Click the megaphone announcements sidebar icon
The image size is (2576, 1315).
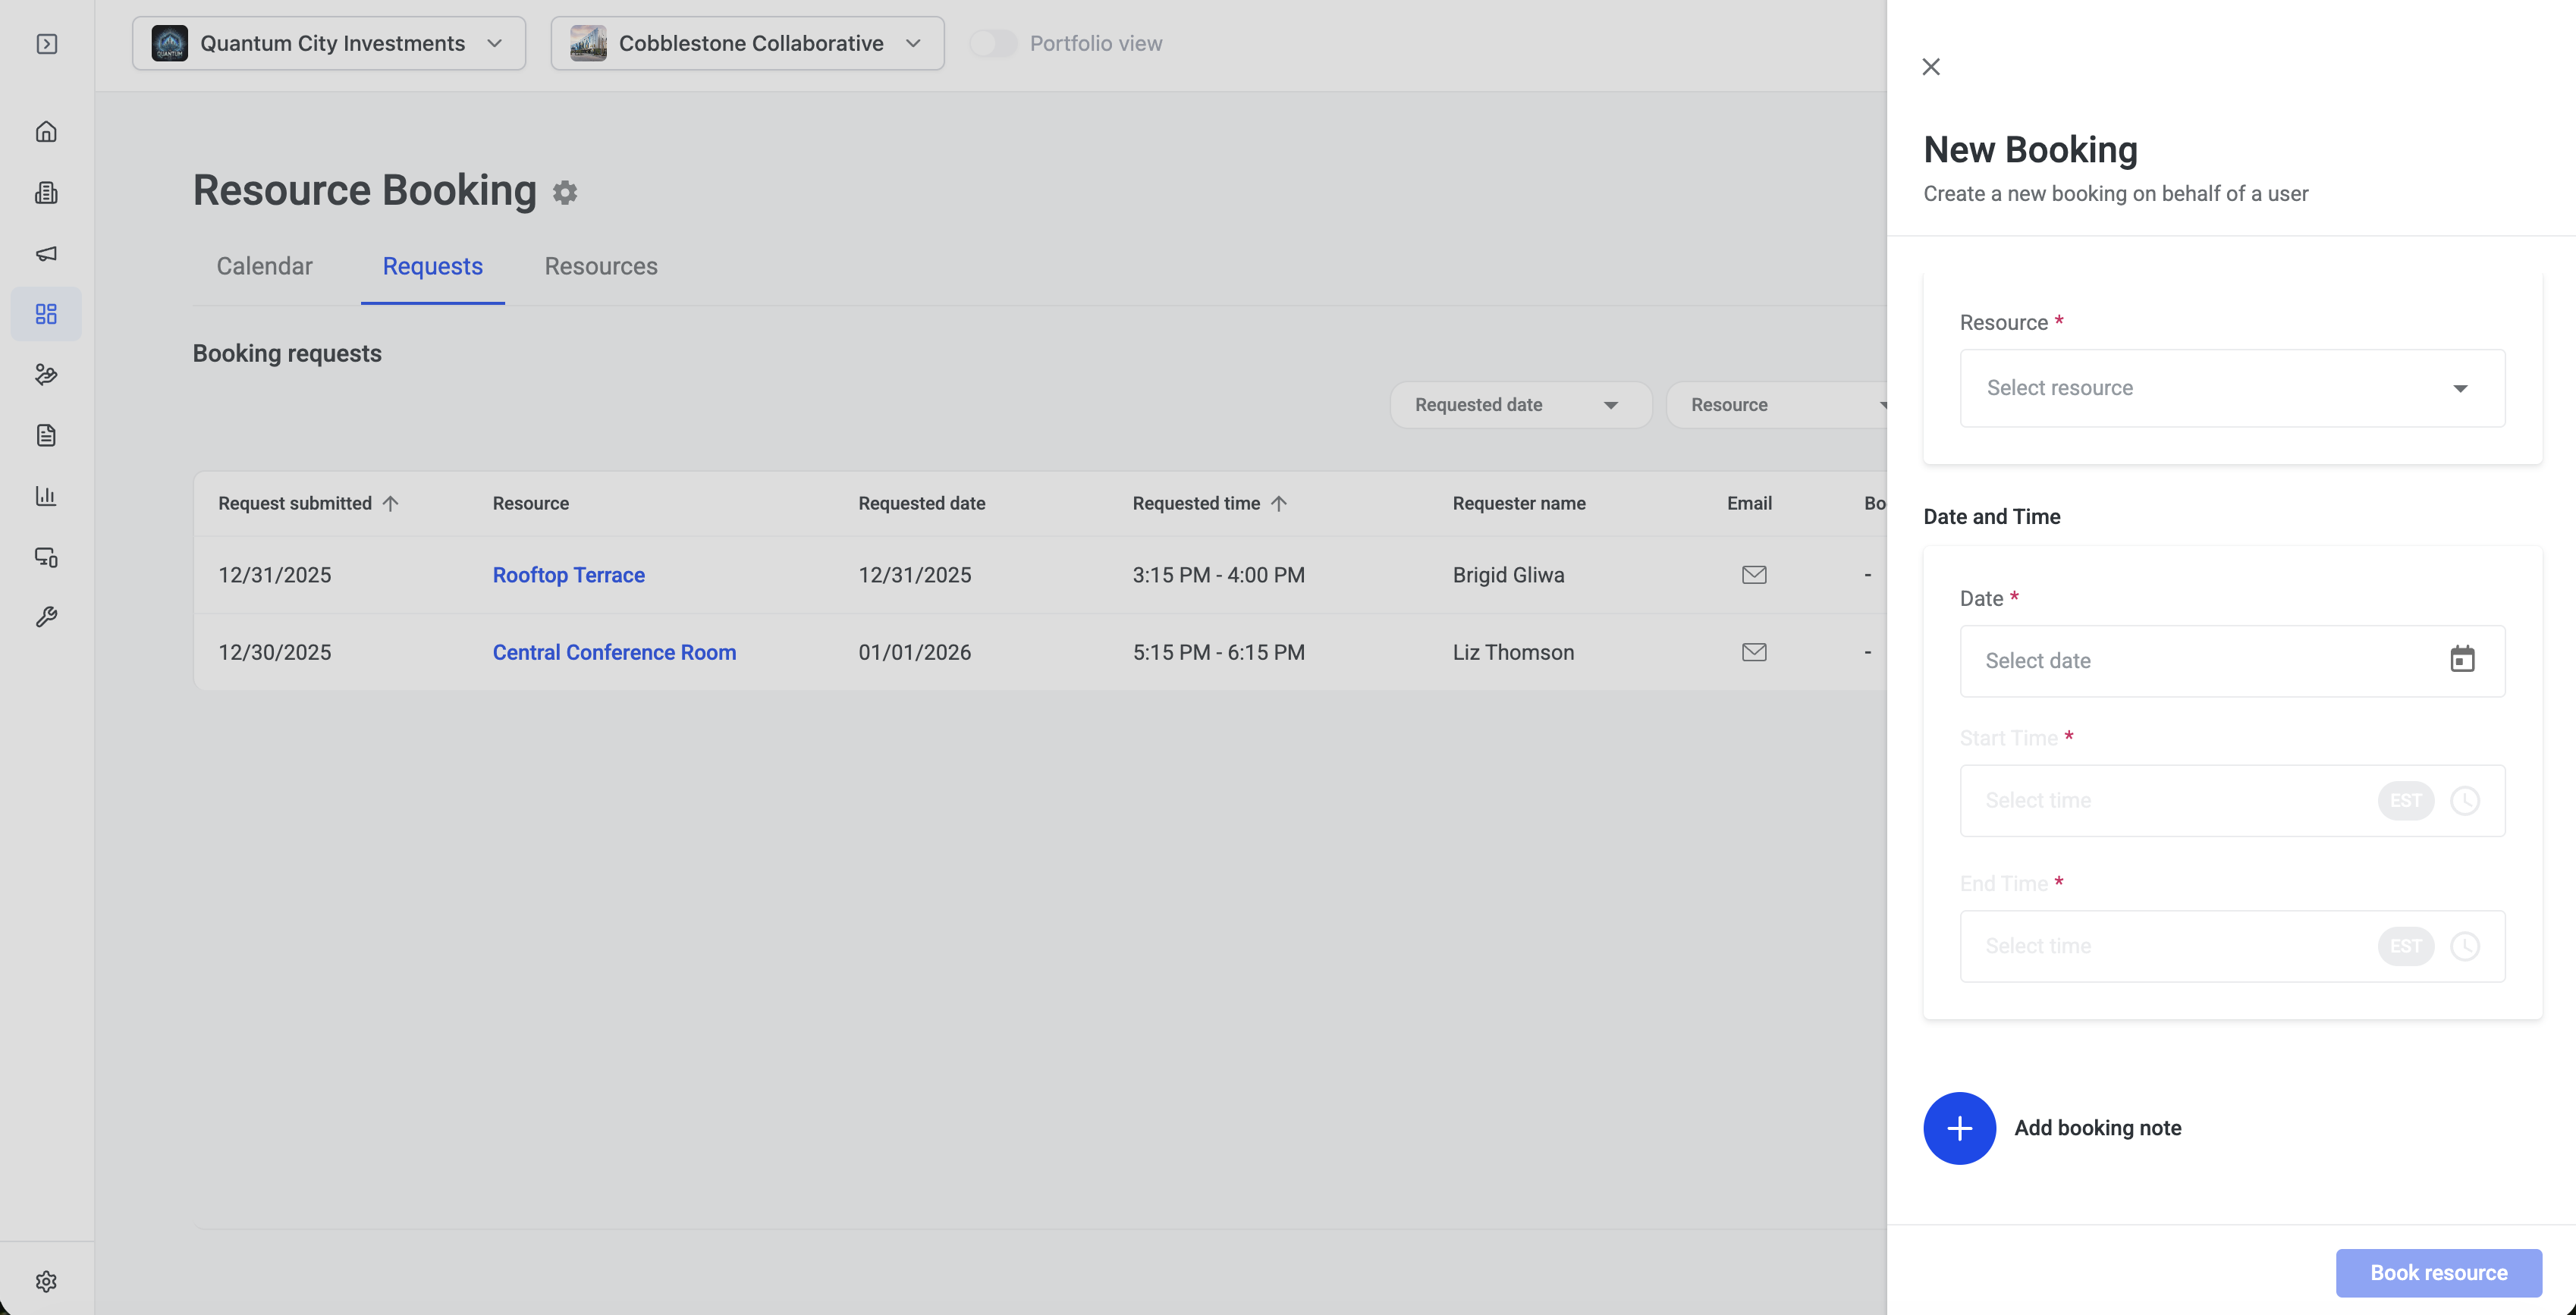(46, 253)
